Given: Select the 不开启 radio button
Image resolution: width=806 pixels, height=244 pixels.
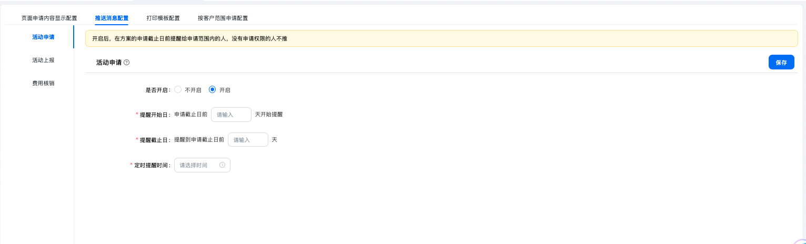Looking at the screenshot, I should click(178, 90).
